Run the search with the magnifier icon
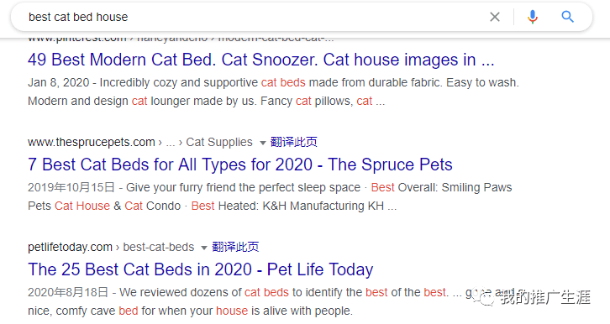The height and width of the screenshot is (324, 610). [568, 17]
